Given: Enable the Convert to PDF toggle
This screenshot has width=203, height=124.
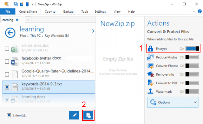Looking at the screenshot, I should 192,83.
